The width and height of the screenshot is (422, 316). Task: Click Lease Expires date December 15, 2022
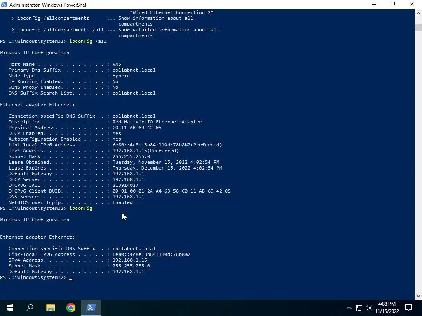(167, 168)
